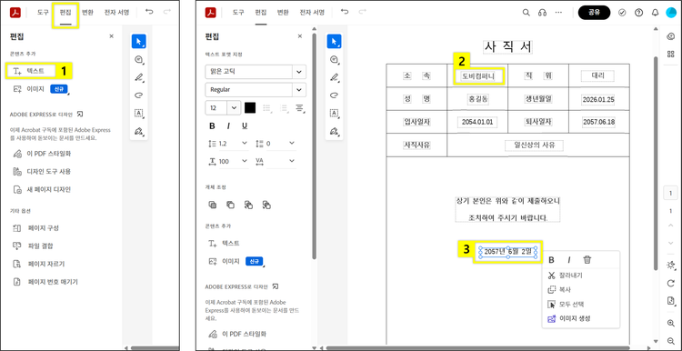Screen dimensions: 682x351
Task: Toggle Italic I in the format panel
Action: pos(228,125)
